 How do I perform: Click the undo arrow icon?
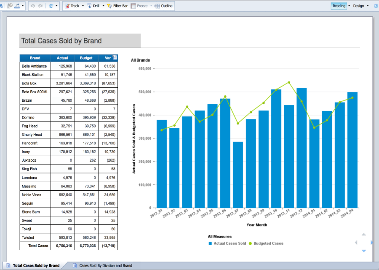[32, 6]
